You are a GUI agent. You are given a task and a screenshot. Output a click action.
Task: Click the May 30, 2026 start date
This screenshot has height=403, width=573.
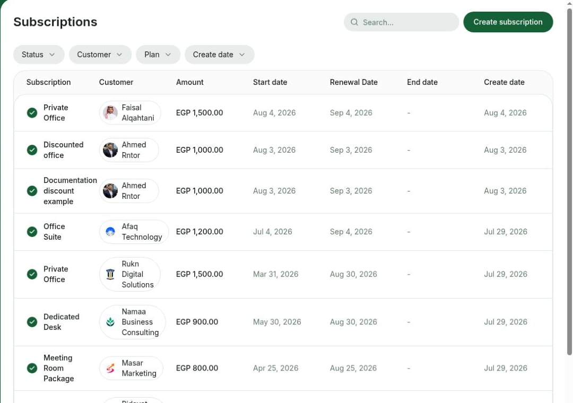[277, 322]
